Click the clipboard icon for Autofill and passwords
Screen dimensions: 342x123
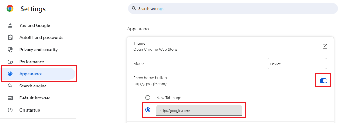click(x=10, y=37)
